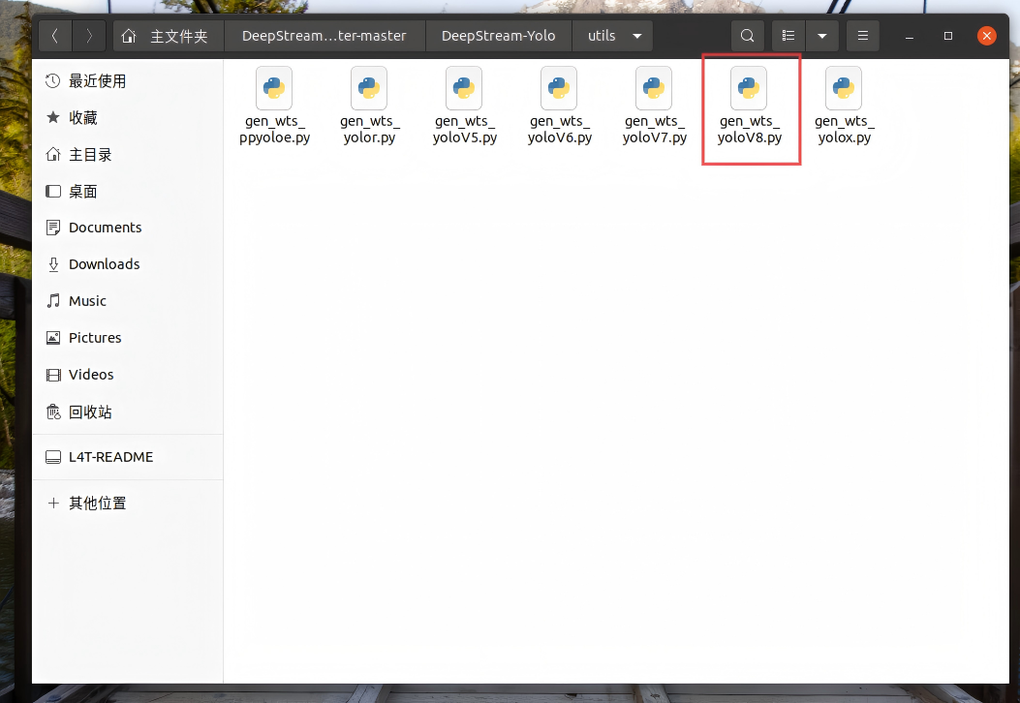
Task: Select gen_wts_yolox.py Python file icon
Action: (x=844, y=88)
